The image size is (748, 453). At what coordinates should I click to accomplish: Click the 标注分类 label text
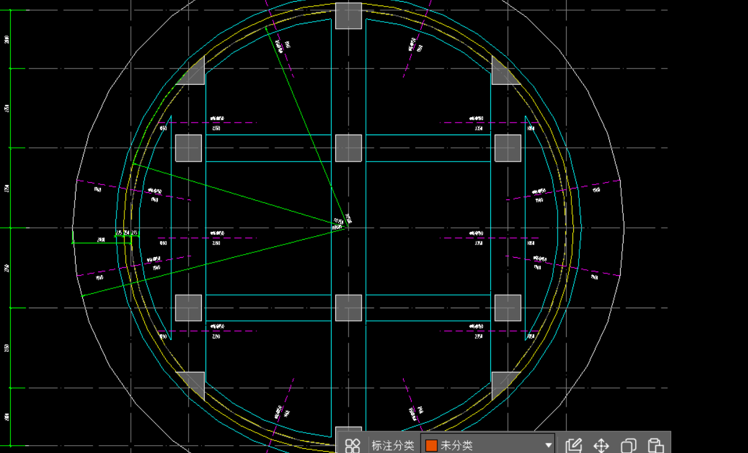tap(393, 445)
